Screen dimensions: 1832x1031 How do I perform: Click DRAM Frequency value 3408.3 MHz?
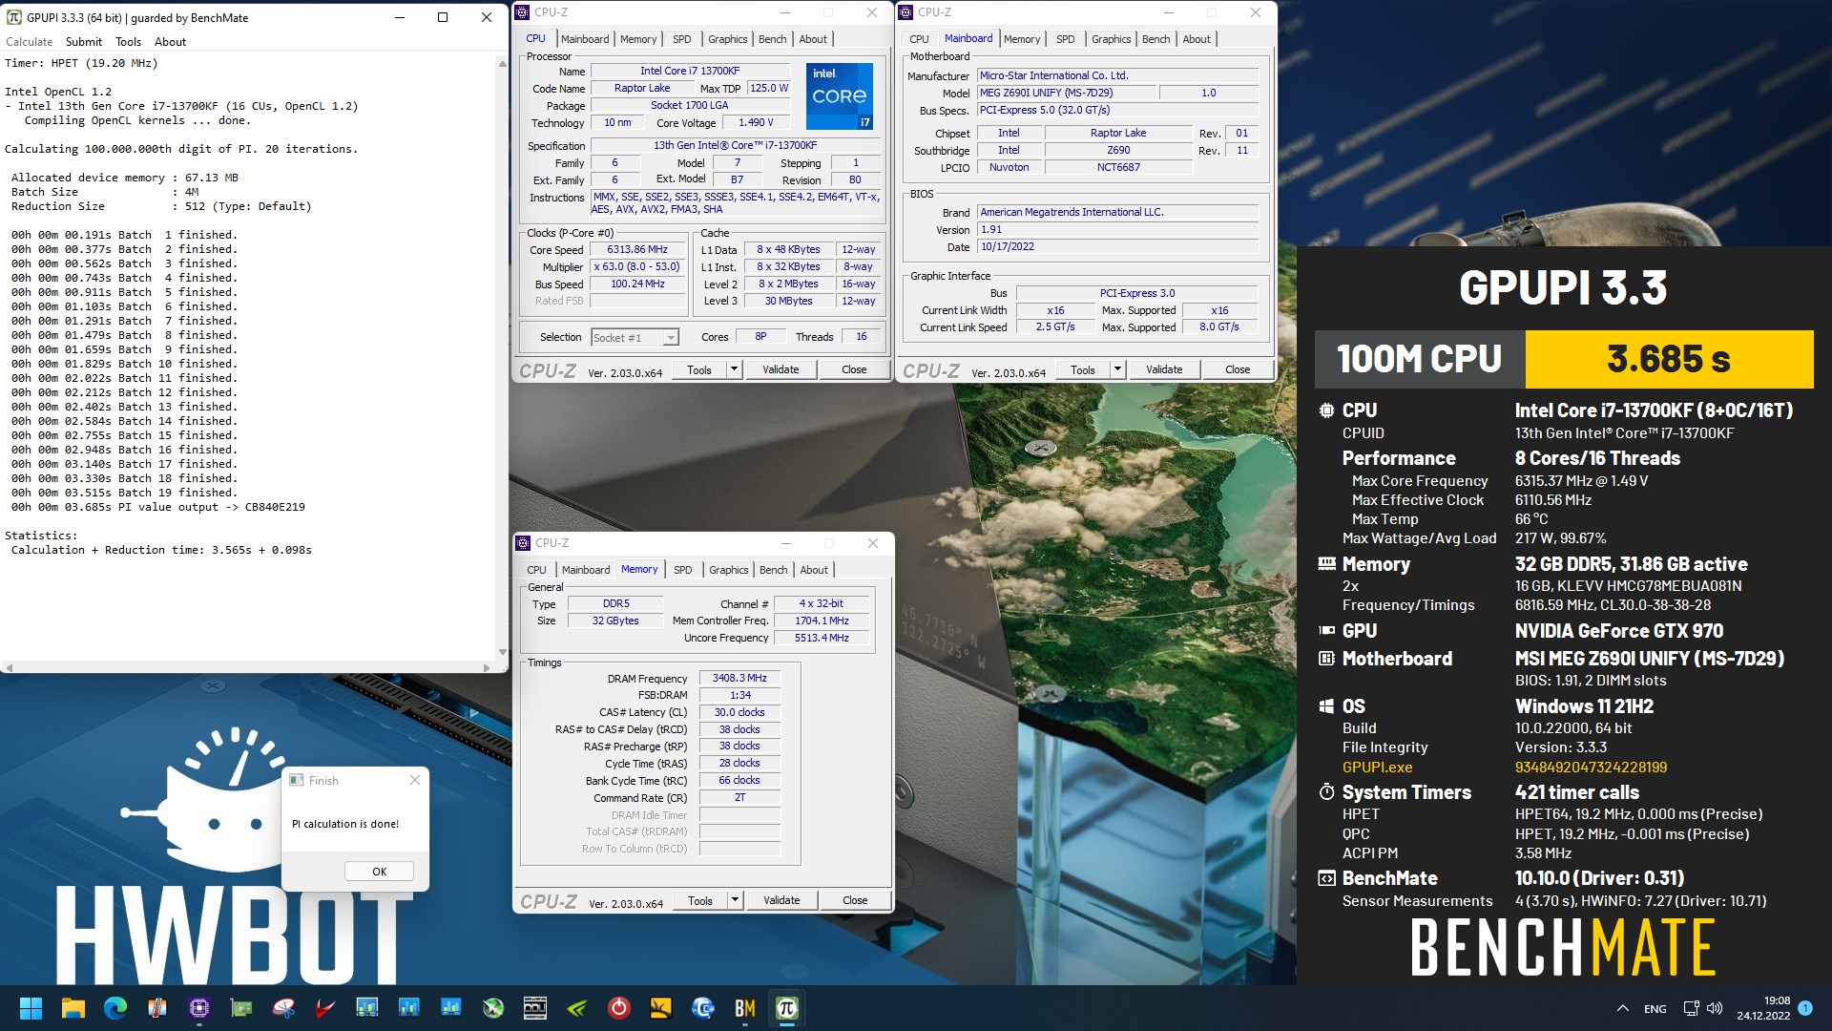click(739, 678)
